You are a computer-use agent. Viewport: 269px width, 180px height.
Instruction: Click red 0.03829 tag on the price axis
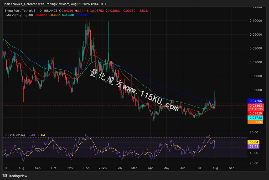(255, 113)
